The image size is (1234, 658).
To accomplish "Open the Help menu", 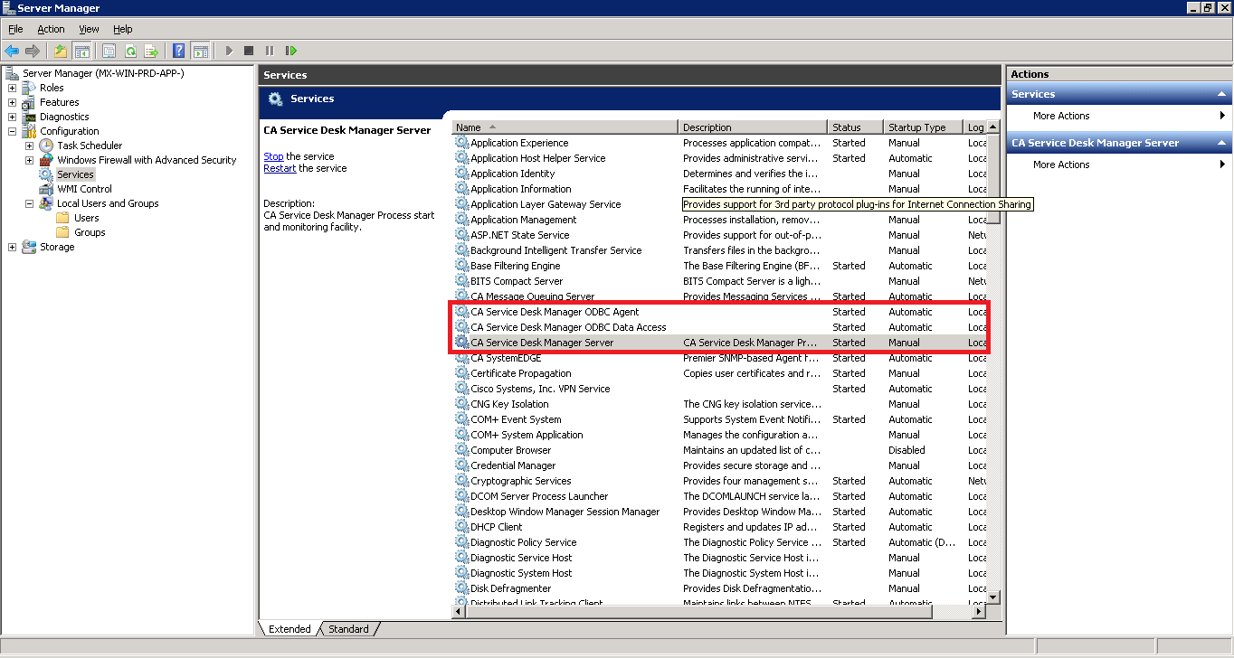I will tap(122, 29).
